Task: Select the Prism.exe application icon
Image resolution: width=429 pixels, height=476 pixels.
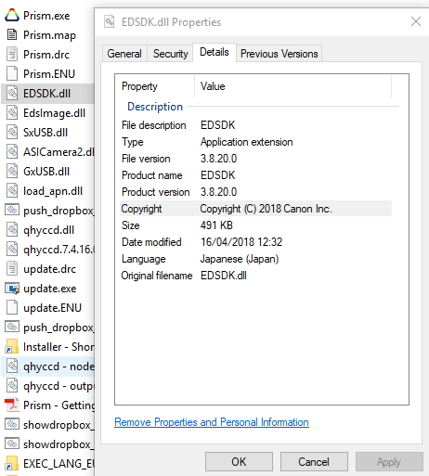Action: click(12, 16)
